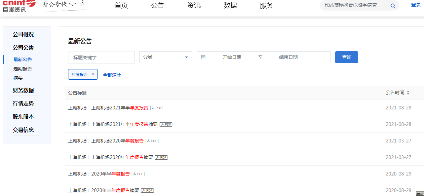Open the 分类 category dropdown
This screenshot has width=424, height=196.
click(166, 57)
